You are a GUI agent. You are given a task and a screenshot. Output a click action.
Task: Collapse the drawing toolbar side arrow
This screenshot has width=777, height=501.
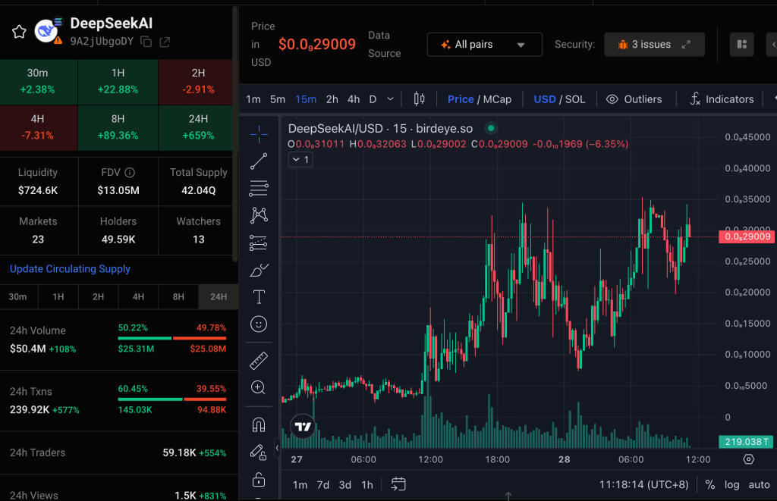pyautogui.click(x=277, y=447)
